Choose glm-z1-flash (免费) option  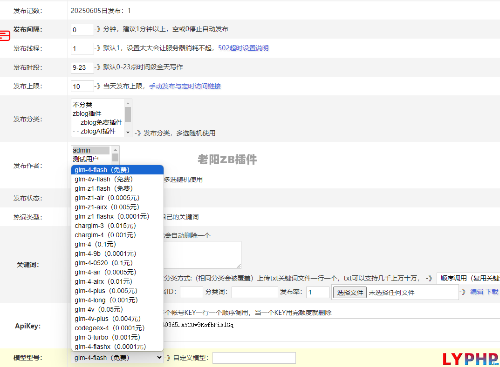tap(117, 188)
